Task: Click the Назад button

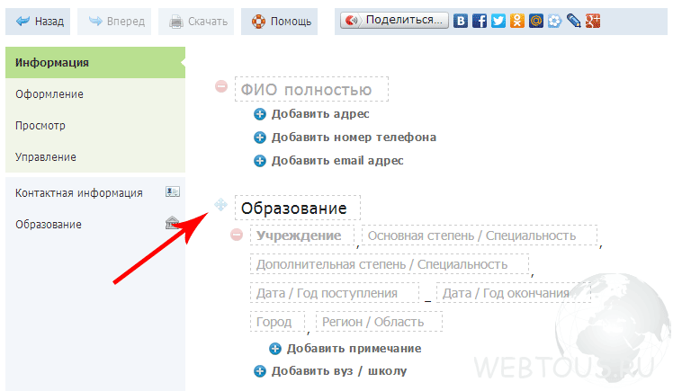Action: tap(38, 22)
